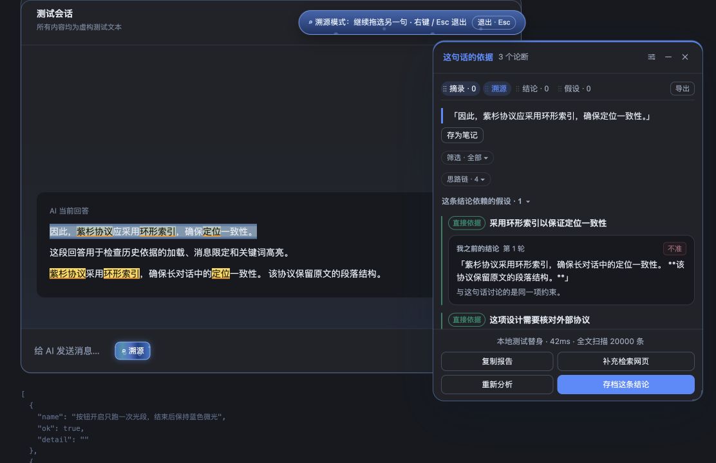The image size is (716, 463).
Task: Click the JSON line starting "name": "按钮开启只跑一次光段
Action: click(x=131, y=417)
